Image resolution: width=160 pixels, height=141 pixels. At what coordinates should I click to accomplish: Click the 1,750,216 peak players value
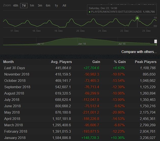tap(148, 106)
